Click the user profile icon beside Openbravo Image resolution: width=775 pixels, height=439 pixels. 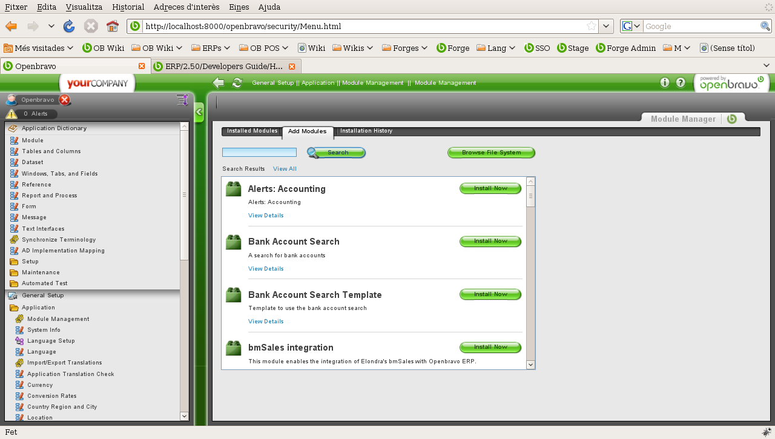coord(12,100)
